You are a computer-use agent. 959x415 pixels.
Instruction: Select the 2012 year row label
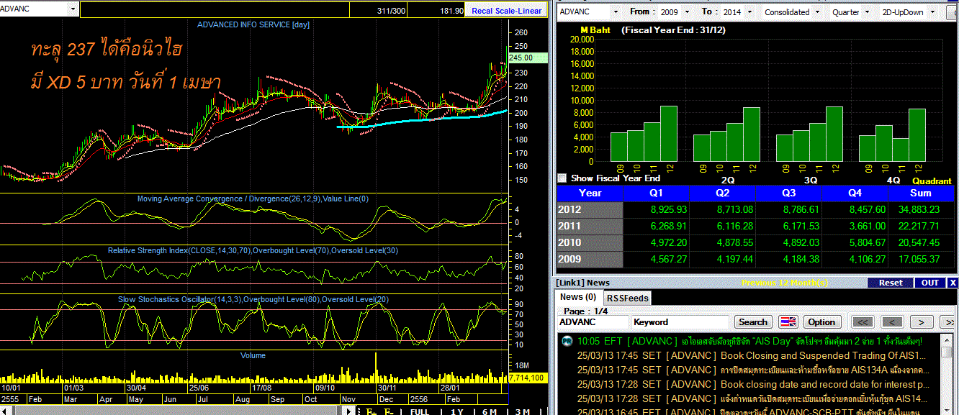590,209
